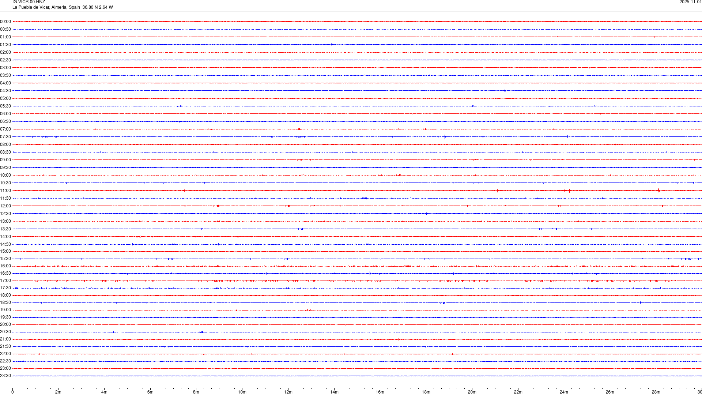This screenshot has width=702, height=395.
Task: Click the 00:00 trace time label
Action: click(5, 22)
